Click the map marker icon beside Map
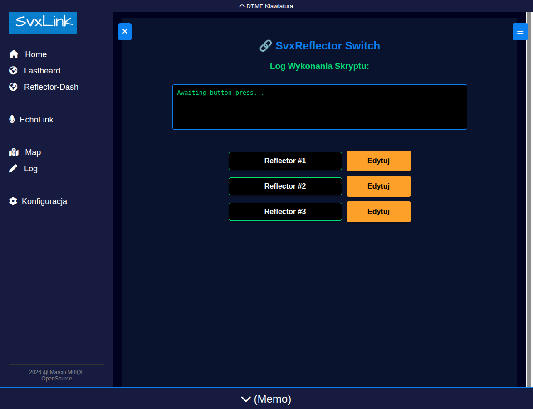The image size is (533, 409). (14, 152)
